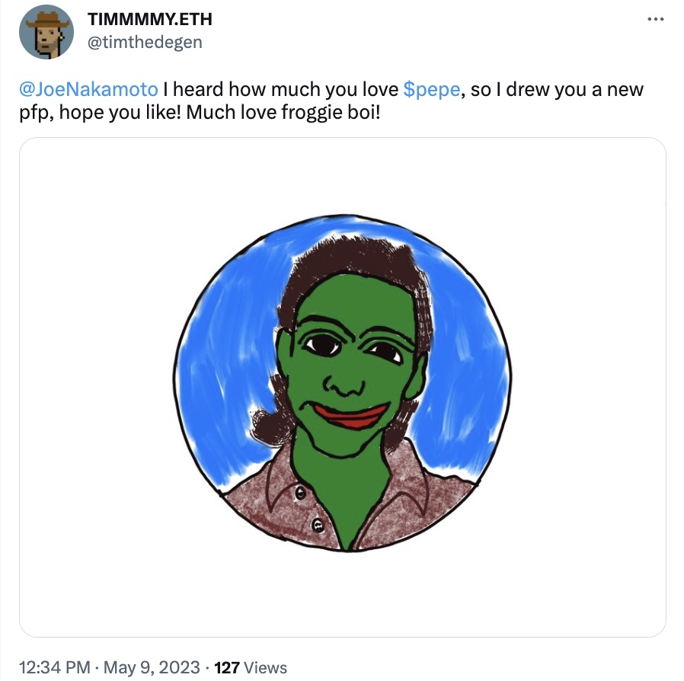This screenshot has height=681, width=684.
Task: Click the upper shirt button in drawing
Action: coord(301,493)
